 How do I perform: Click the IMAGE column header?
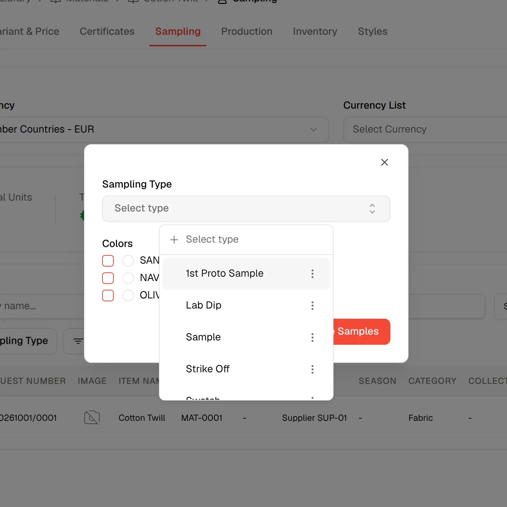pyautogui.click(x=92, y=381)
